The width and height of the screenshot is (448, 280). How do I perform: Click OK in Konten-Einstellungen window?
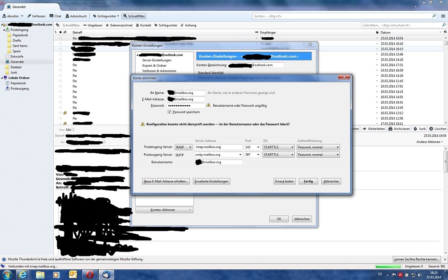[x=279, y=219]
